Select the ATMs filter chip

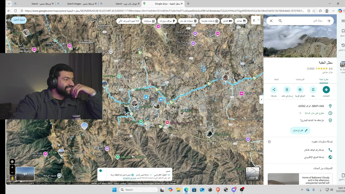click(129, 21)
